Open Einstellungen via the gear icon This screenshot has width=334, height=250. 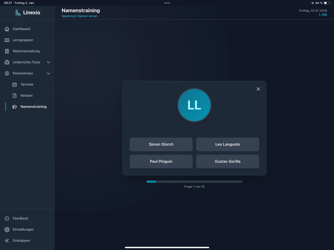[7, 229]
